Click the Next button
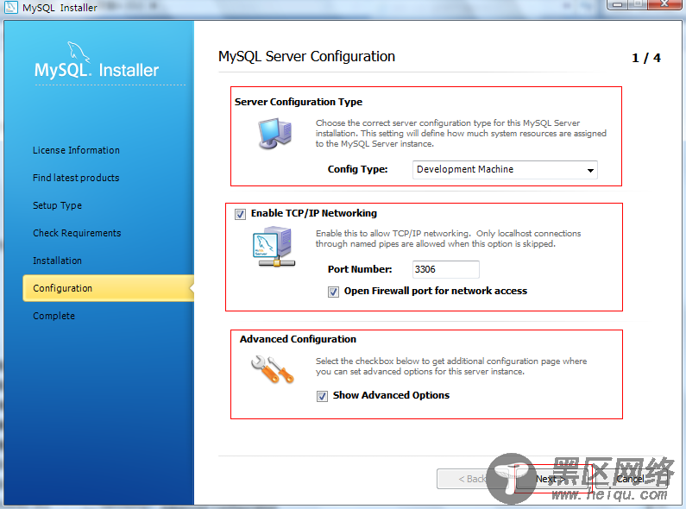This screenshot has width=686, height=509. (x=551, y=479)
